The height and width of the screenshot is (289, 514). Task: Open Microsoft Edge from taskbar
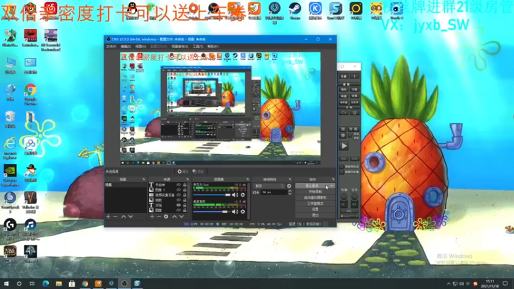46,283
